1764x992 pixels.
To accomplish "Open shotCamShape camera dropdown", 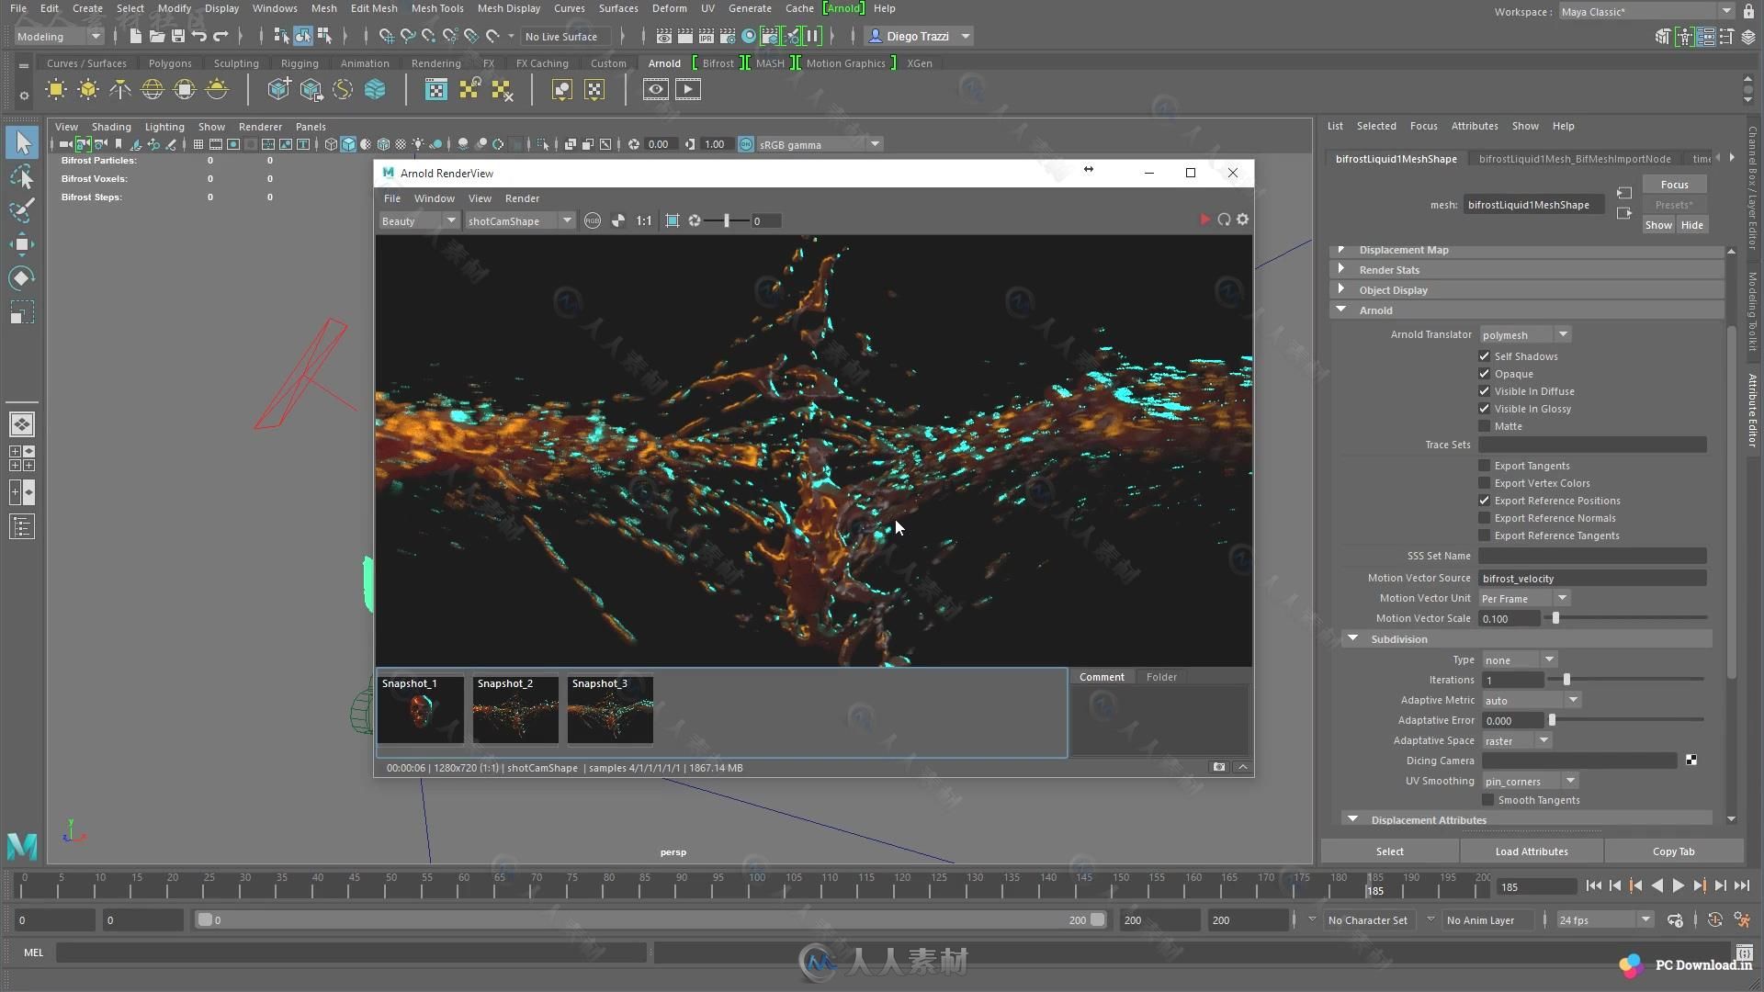I will 519,220.
